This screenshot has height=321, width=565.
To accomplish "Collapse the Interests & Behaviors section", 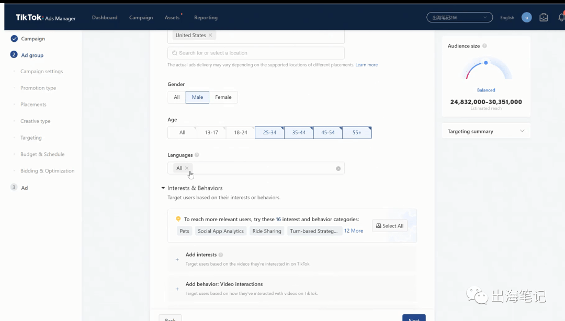I will 163,188.
